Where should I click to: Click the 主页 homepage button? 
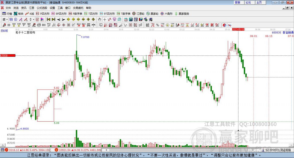tap(260, 2)
